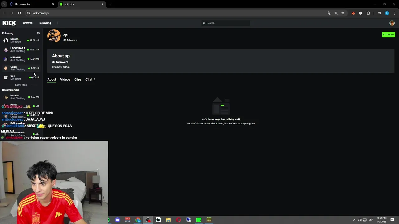Open Opera browser from the taskbar
This screenshot has width=399, height=224.
pyautogui.click(x=179, y=220)
